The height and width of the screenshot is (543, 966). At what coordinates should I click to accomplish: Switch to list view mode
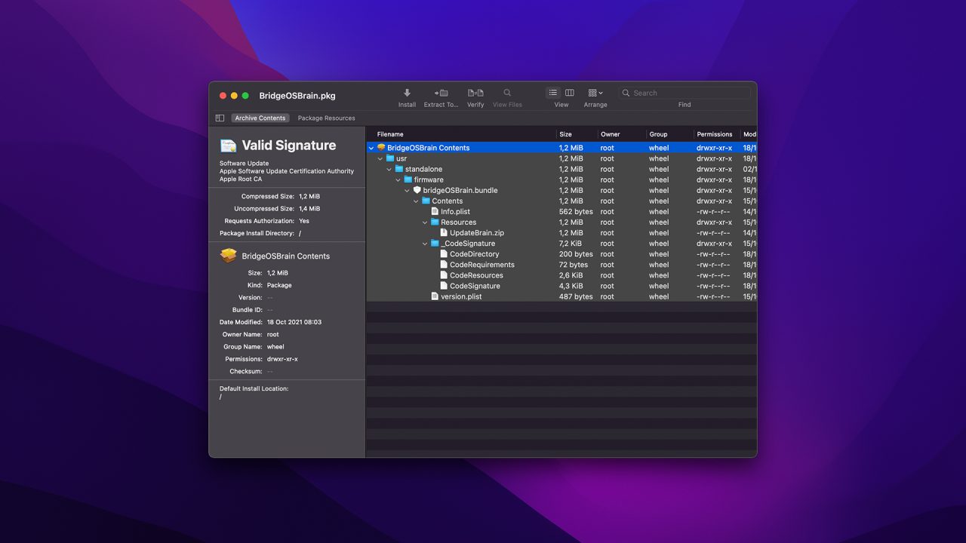pyautogui.click(x=553, y=93)
